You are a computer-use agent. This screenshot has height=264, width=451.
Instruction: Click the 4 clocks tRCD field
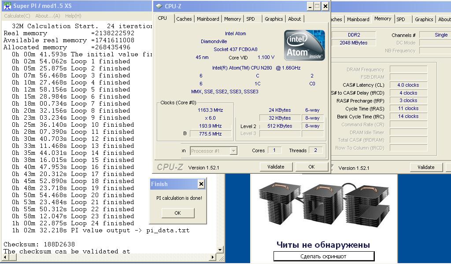(408, 93)
